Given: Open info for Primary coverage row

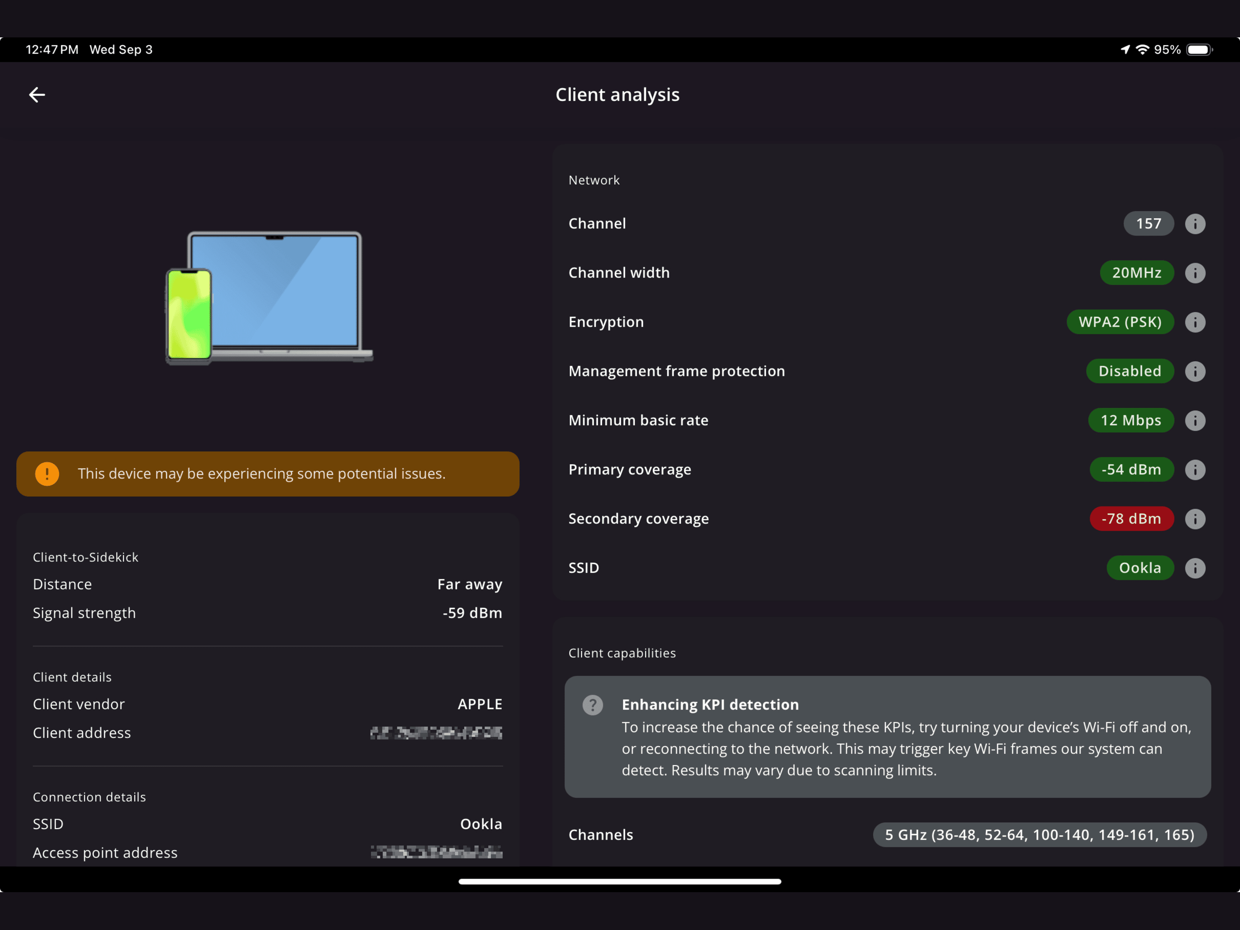Looking at the screenshot, I should coord(1194,470).
